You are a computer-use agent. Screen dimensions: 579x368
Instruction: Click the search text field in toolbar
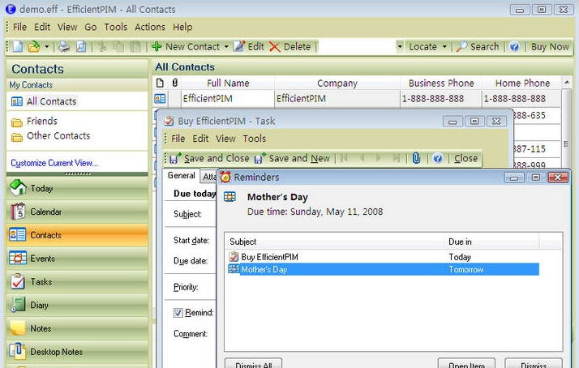(x=357, y=47)
